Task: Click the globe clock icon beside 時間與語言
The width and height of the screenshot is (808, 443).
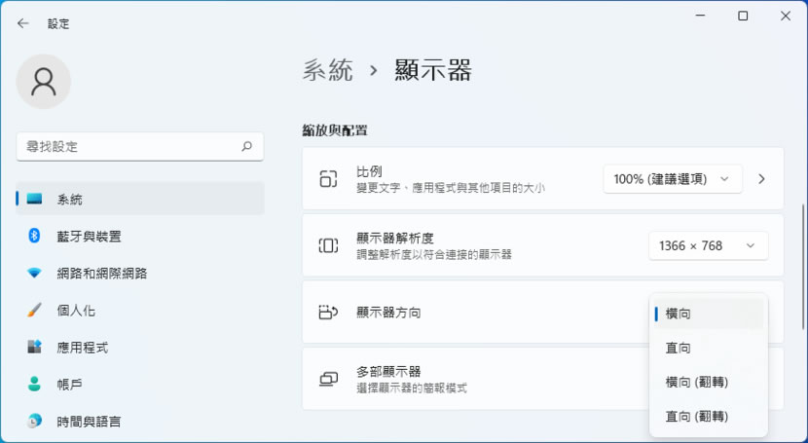Action: coord(34,421)
